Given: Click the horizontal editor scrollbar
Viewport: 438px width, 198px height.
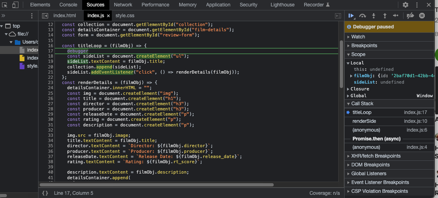Looking at the screenshot, I should pyautogui.click(x=156, y=185).
